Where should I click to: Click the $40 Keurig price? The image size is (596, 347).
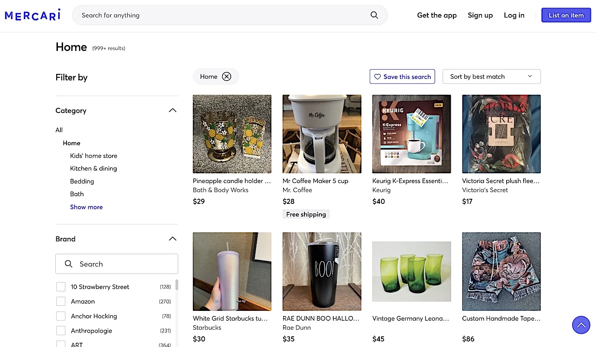378,201
